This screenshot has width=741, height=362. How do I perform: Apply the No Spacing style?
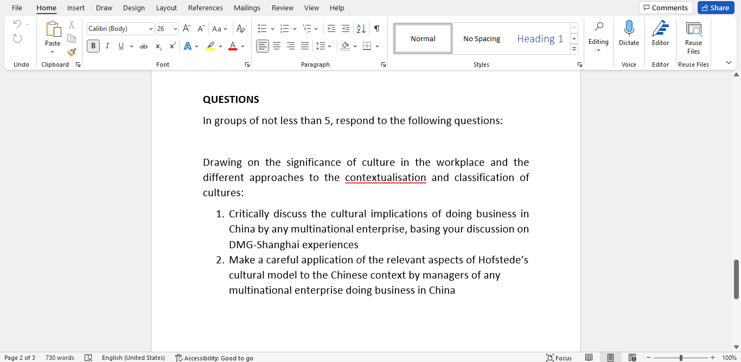coord(482,38)
